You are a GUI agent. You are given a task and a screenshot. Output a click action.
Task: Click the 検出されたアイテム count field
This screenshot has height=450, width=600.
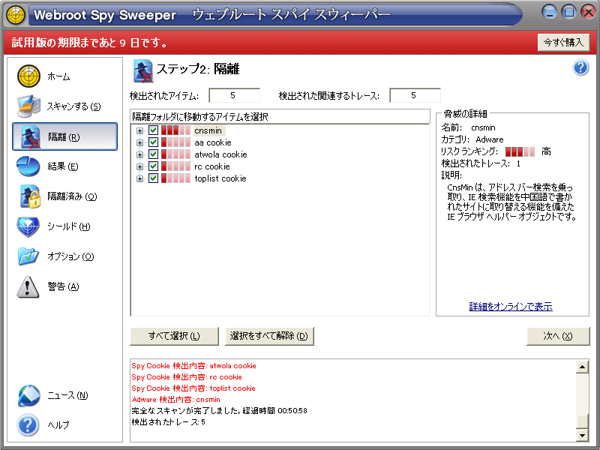pos(234,95)
